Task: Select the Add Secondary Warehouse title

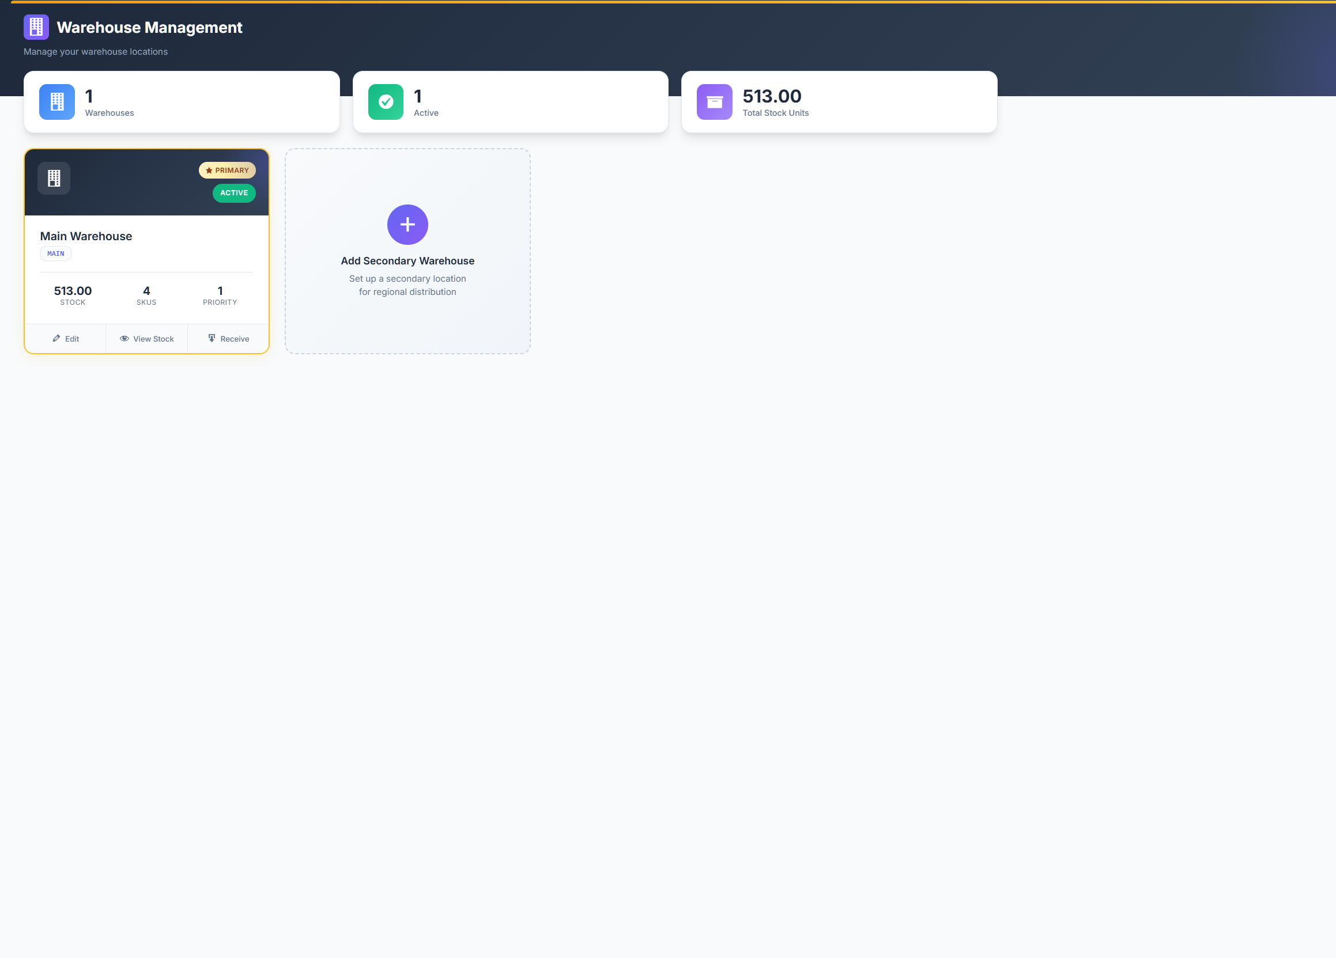Action: click(407, 261)
